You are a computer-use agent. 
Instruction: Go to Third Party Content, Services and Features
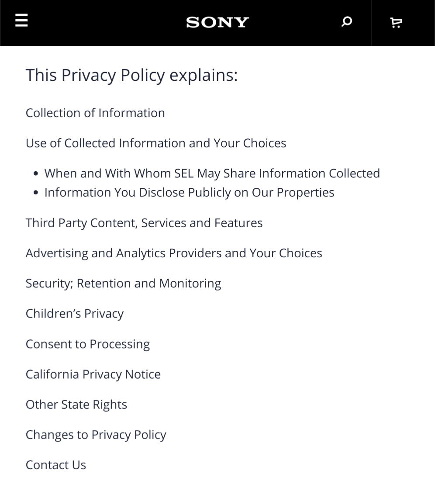(144, 223)
